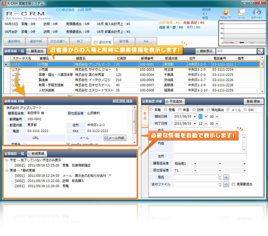Select the メール radio button

click(228, 110)
